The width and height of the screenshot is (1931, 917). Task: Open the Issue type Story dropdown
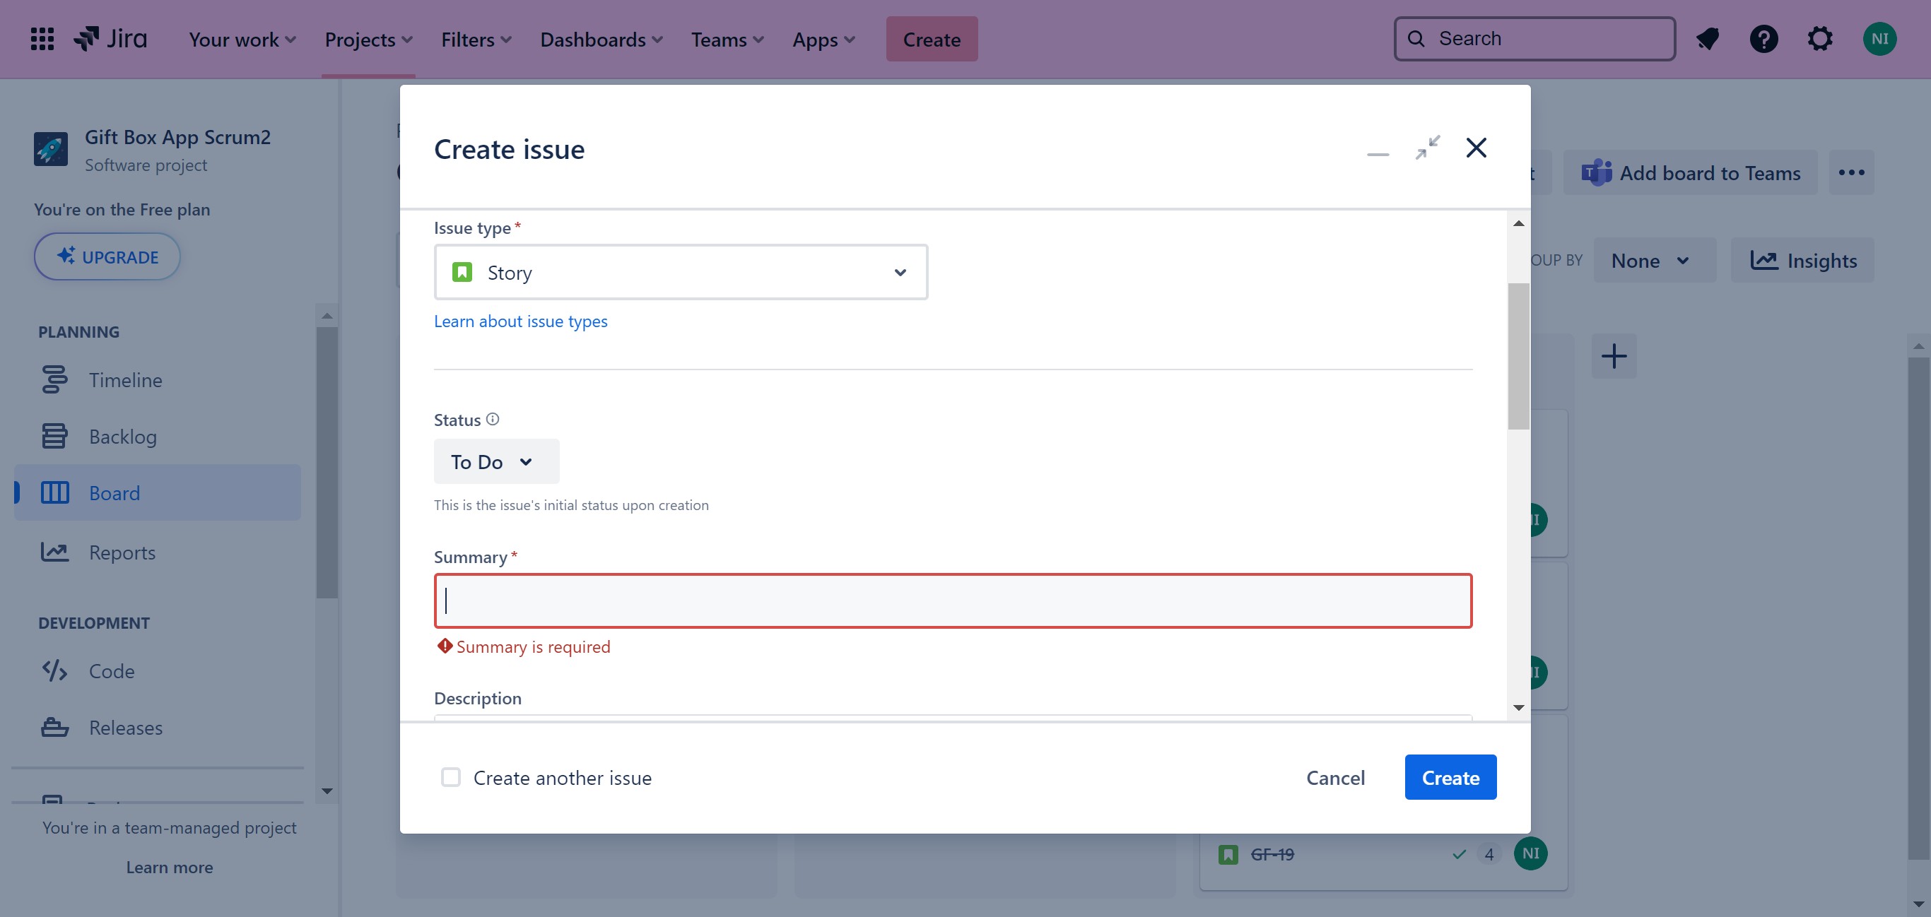coord(681,273)
